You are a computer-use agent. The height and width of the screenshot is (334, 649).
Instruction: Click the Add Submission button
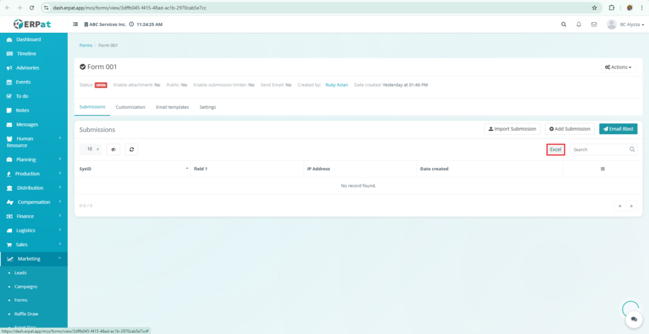click(x=570, y=129)
